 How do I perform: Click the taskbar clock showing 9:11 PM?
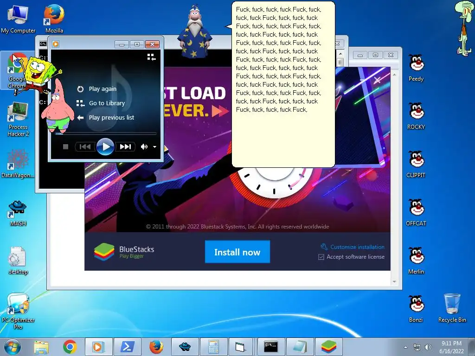click(451, 347)
